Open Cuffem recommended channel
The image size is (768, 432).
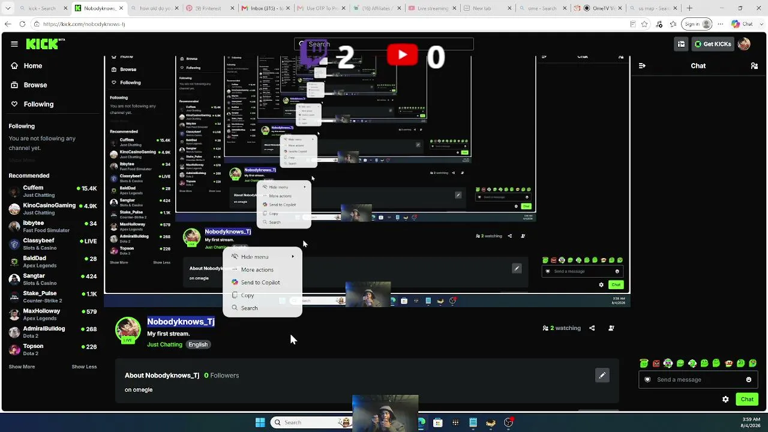[x=53, y=191]
